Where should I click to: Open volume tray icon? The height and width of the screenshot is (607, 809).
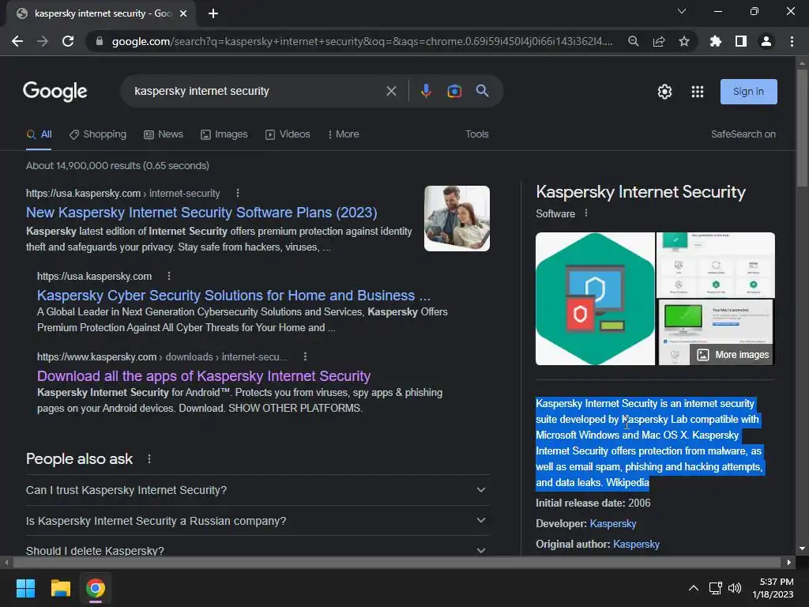point(735,588)
